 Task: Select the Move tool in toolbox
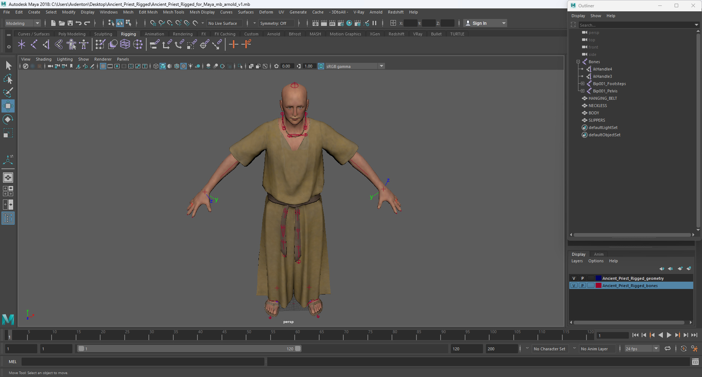[8, 106]
